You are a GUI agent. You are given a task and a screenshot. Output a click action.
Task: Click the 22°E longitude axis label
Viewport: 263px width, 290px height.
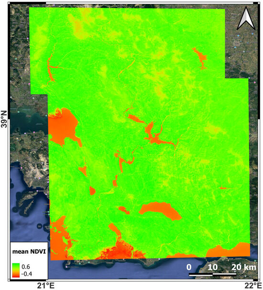click(253, 286)
